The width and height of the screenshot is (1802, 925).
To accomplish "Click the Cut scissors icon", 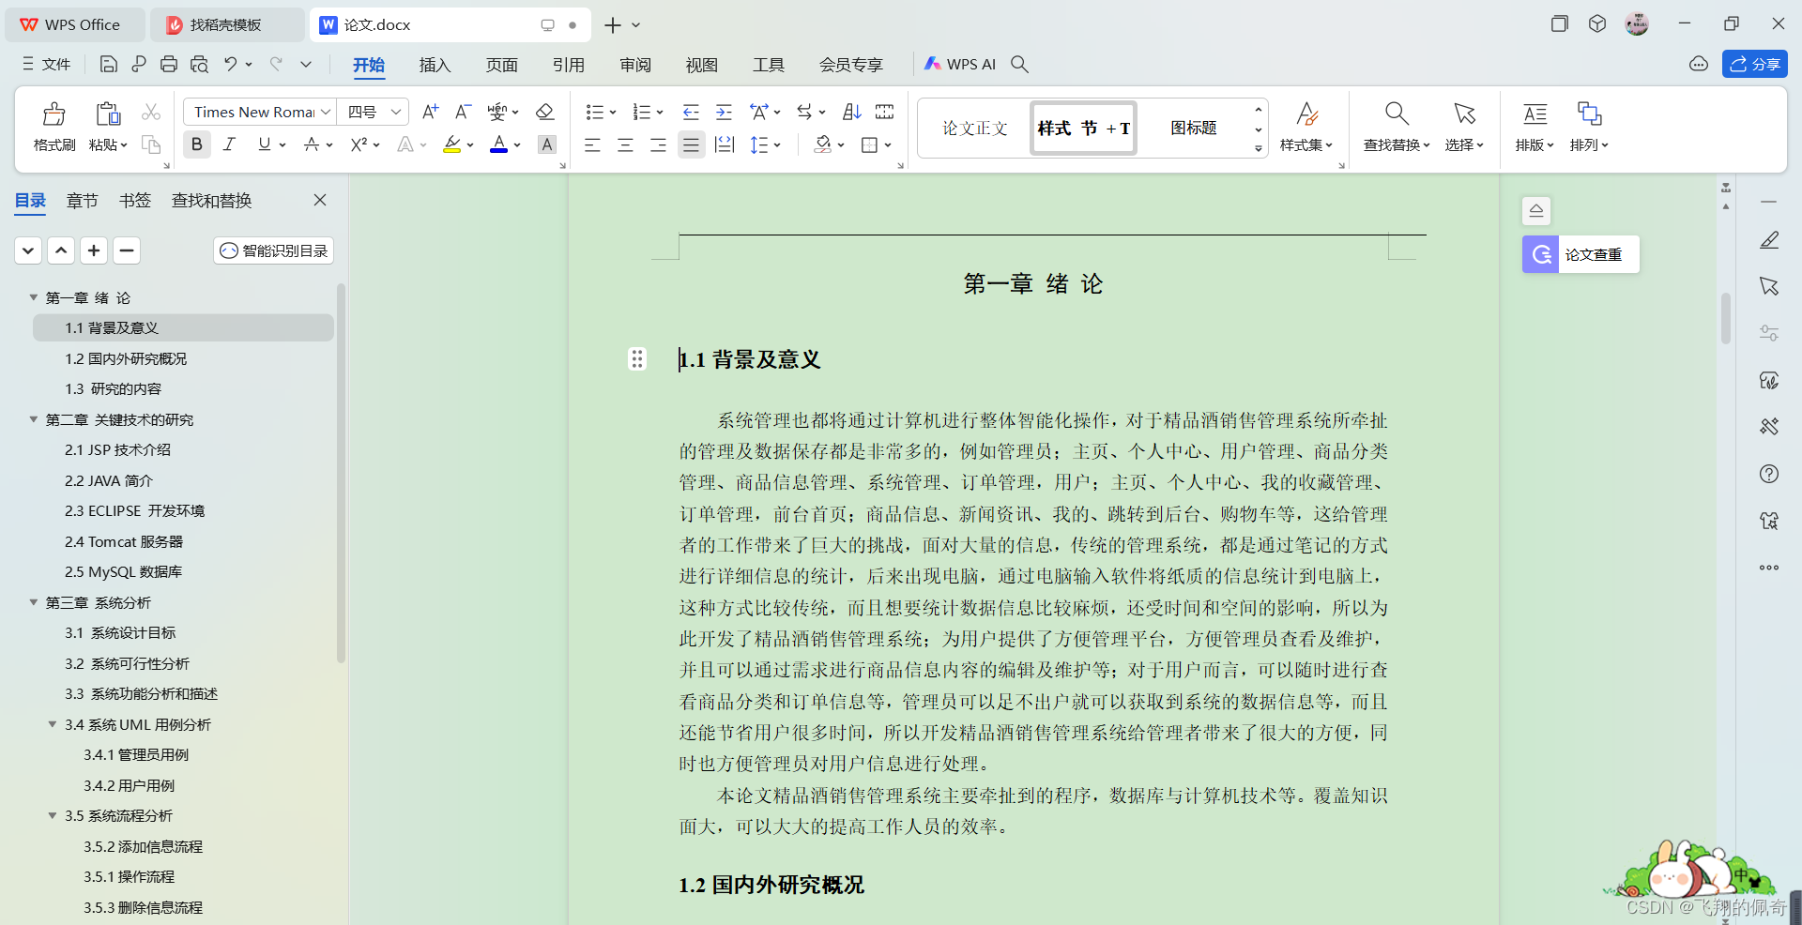I will pyautogui.click(x=151, y=112).
